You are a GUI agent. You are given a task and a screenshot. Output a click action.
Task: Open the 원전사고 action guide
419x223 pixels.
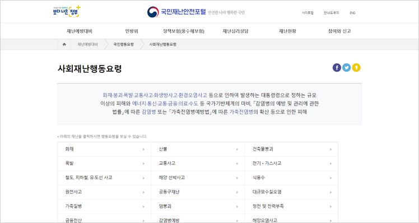pos(104,192)
